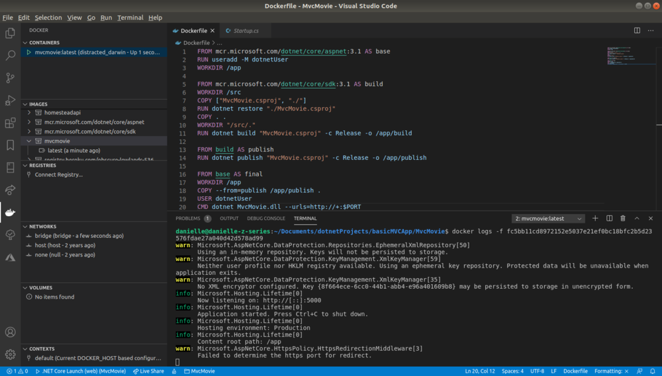Open the Help menu
The image size is (662, 376).
coord(155,18)
